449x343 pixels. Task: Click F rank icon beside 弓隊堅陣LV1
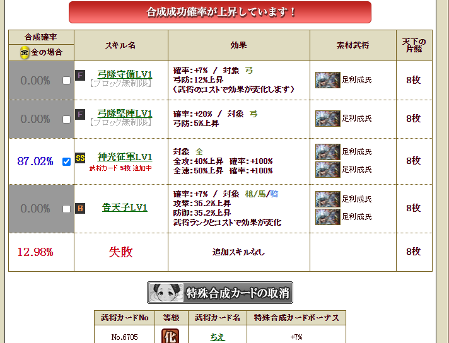coord(80,115)
